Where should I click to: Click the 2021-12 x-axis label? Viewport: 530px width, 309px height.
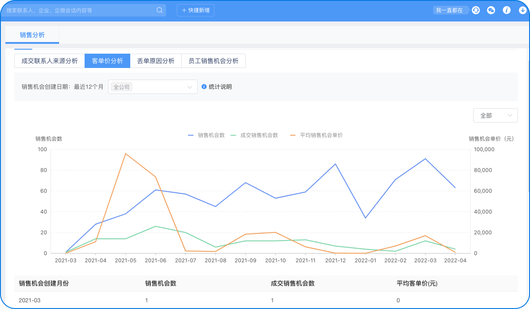335,260
